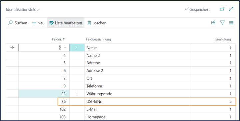Click the Name 2 description cell
The image size is (240, 121).
137,56
